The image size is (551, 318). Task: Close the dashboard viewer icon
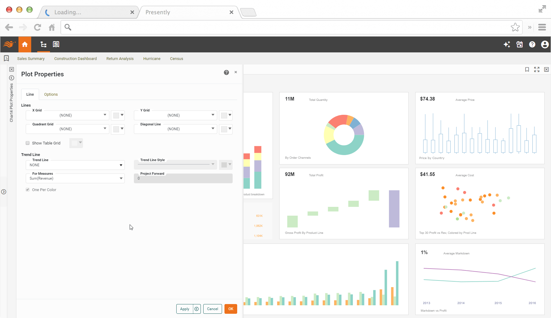[546, 69]
